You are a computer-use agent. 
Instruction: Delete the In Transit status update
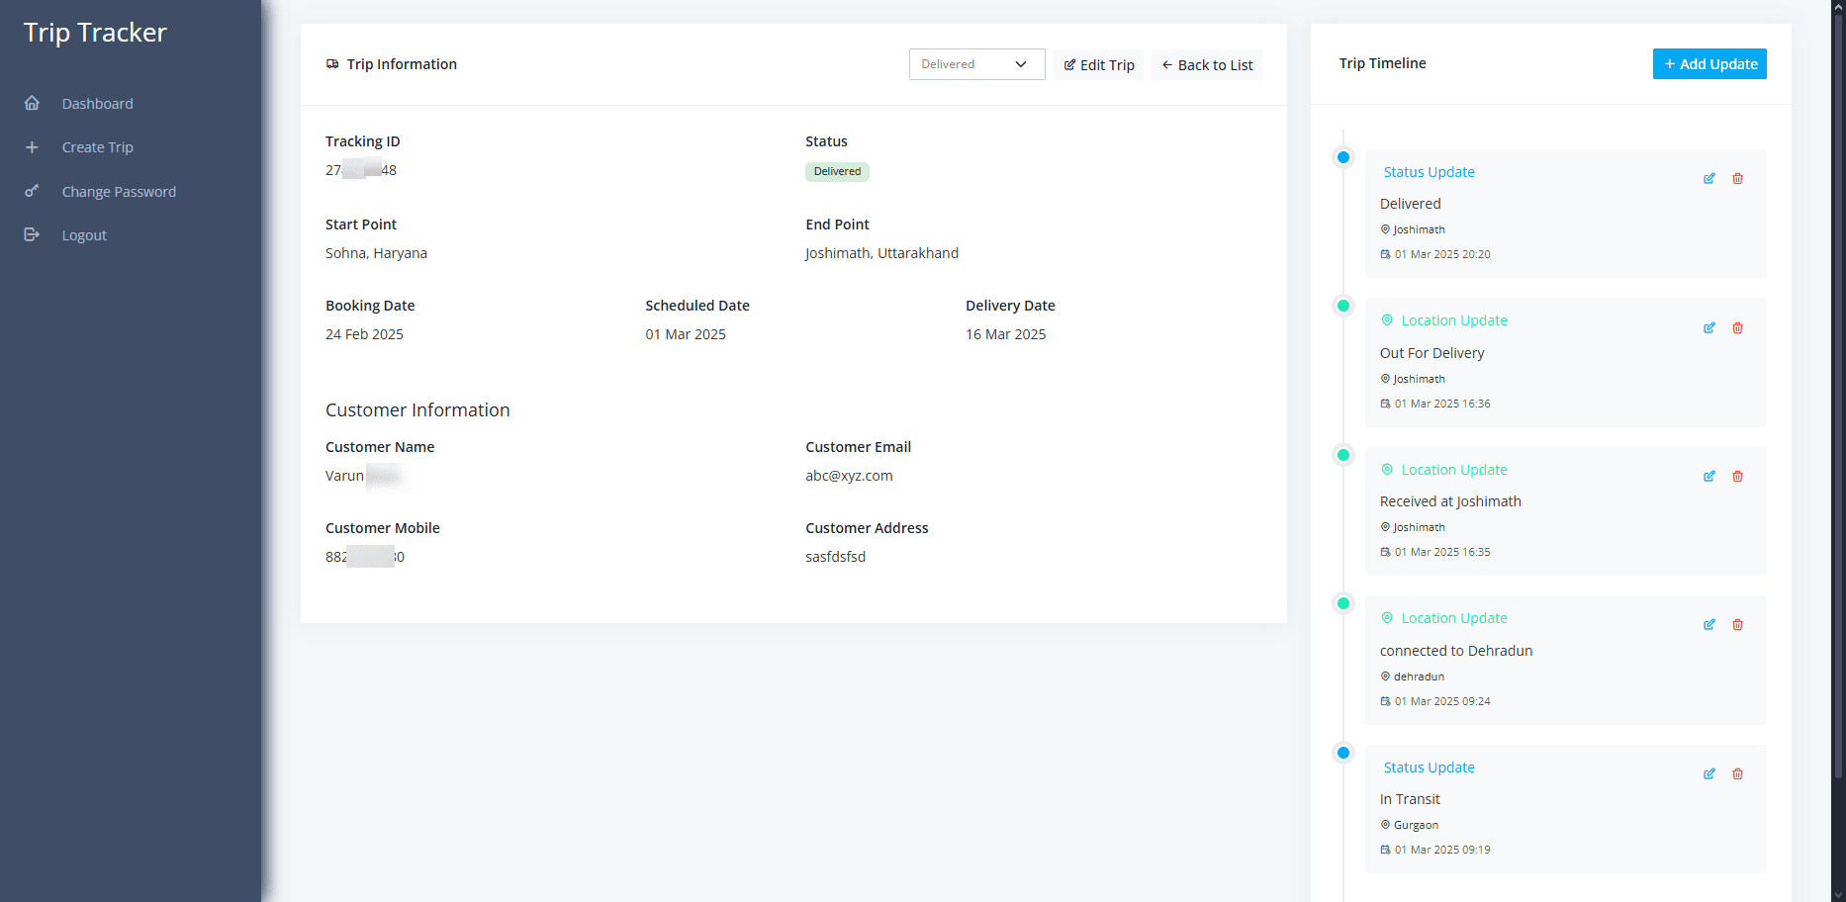(1737, 774)
